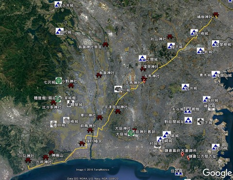Select the 青木城 placemark label
The image size is (233, 180).
(205, 75)
